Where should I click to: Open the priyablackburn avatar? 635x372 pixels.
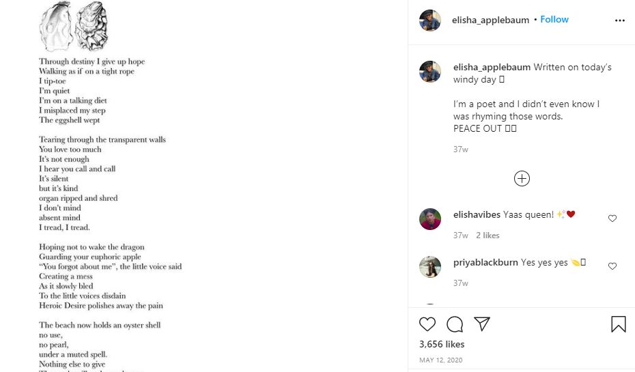tap(430, 267)
